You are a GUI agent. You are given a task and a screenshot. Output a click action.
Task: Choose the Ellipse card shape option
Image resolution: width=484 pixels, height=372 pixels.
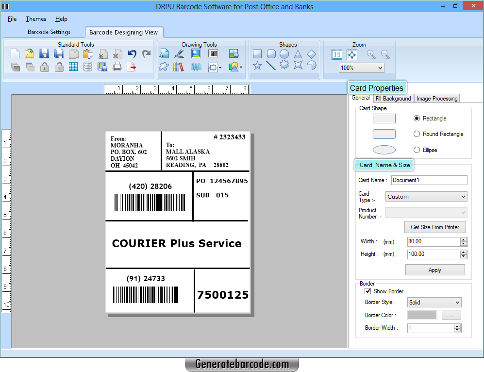tap(417, 150)
